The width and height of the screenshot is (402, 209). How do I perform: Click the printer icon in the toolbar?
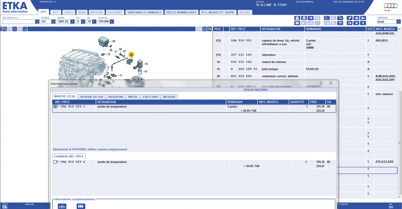[297, 18]
